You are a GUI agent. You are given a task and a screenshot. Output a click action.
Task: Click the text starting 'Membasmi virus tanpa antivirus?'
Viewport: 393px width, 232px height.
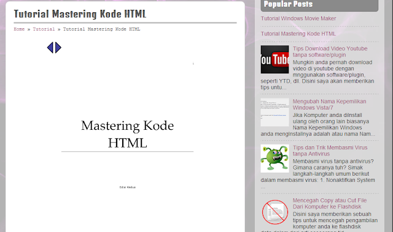pyautogui.click(x=318, y=174)
